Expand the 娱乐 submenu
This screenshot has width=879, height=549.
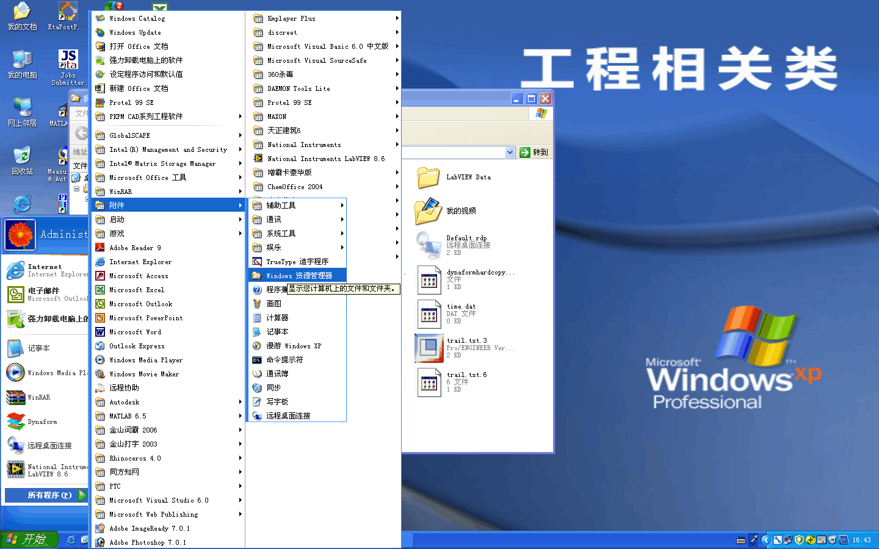(x=297, y=248)
